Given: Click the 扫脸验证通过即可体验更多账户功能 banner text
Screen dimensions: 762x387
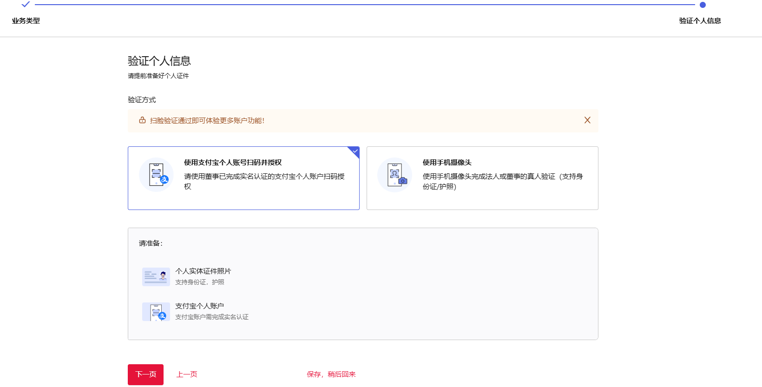Looking at the screenshot, I should (207, 121).
